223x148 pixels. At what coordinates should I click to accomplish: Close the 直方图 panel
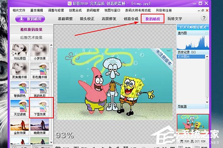click(x=206, y=33)
